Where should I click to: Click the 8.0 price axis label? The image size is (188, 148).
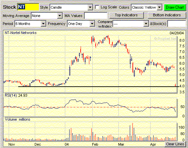pos(182,40)
